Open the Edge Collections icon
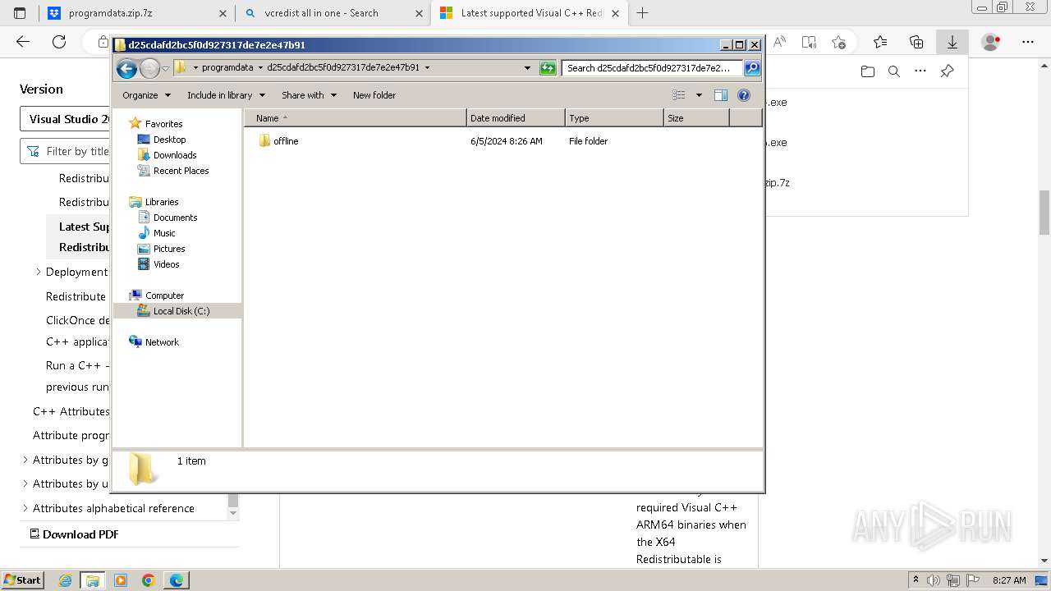The width and height of the screenshot is (1051, 591). click(916, 42)
